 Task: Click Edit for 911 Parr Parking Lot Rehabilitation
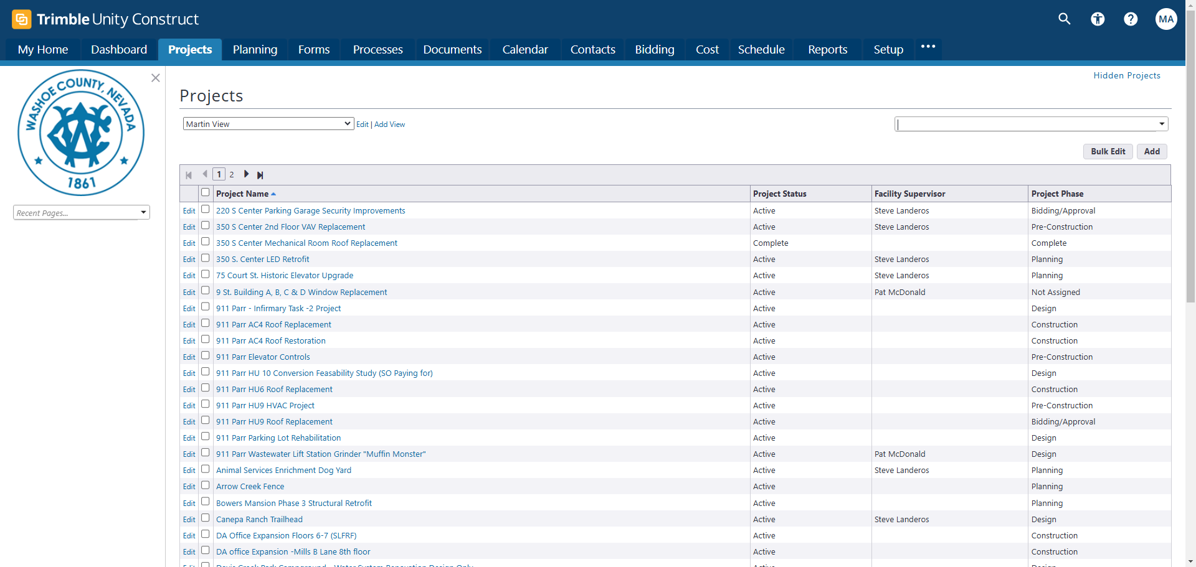tap(189, 438)
